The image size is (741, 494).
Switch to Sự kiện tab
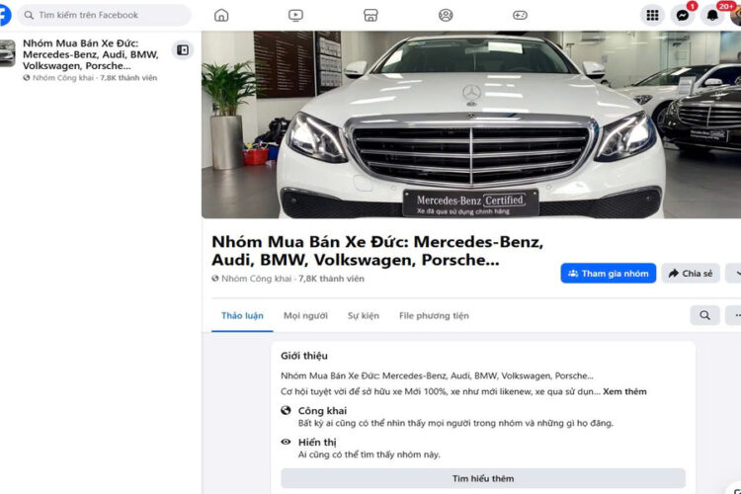coord(364,315)
